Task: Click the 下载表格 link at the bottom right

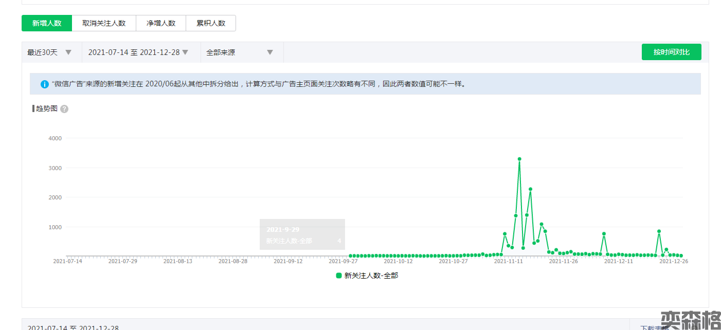Action: click(654, 327)
